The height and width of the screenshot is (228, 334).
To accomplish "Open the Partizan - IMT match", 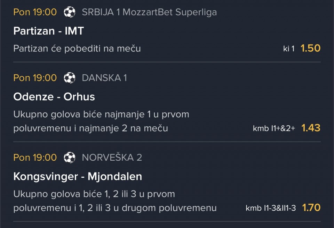I will (x=49, y=31).
